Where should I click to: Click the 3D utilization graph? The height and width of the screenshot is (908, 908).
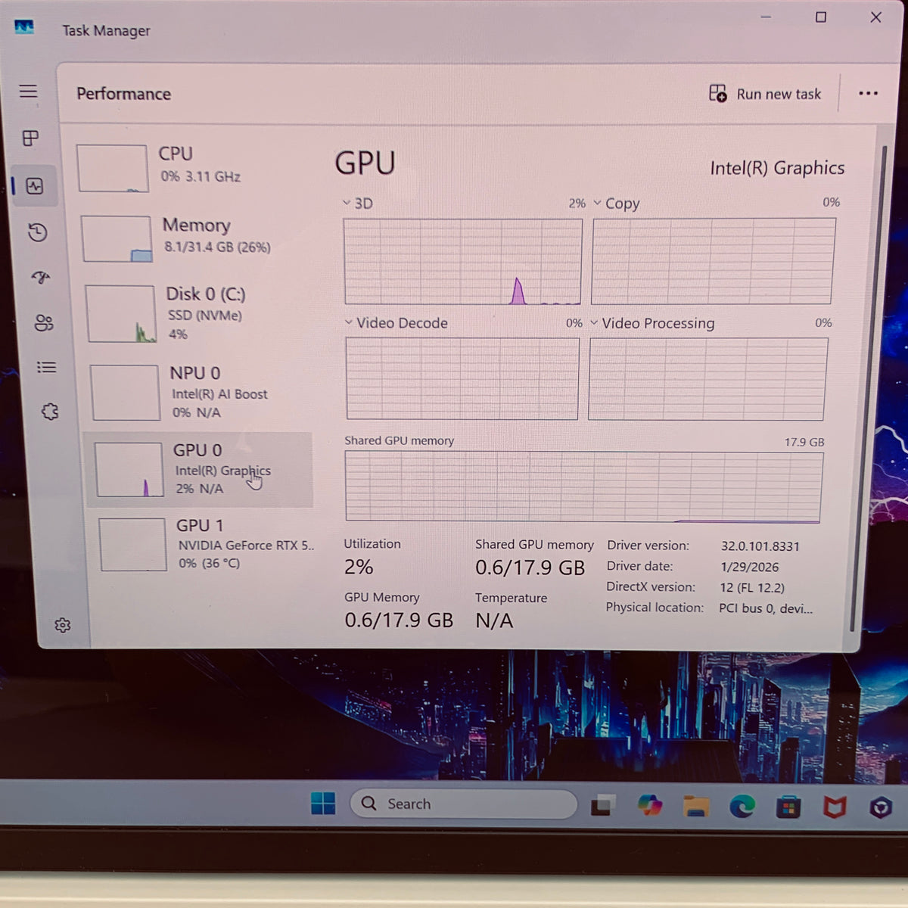point(462,262)
